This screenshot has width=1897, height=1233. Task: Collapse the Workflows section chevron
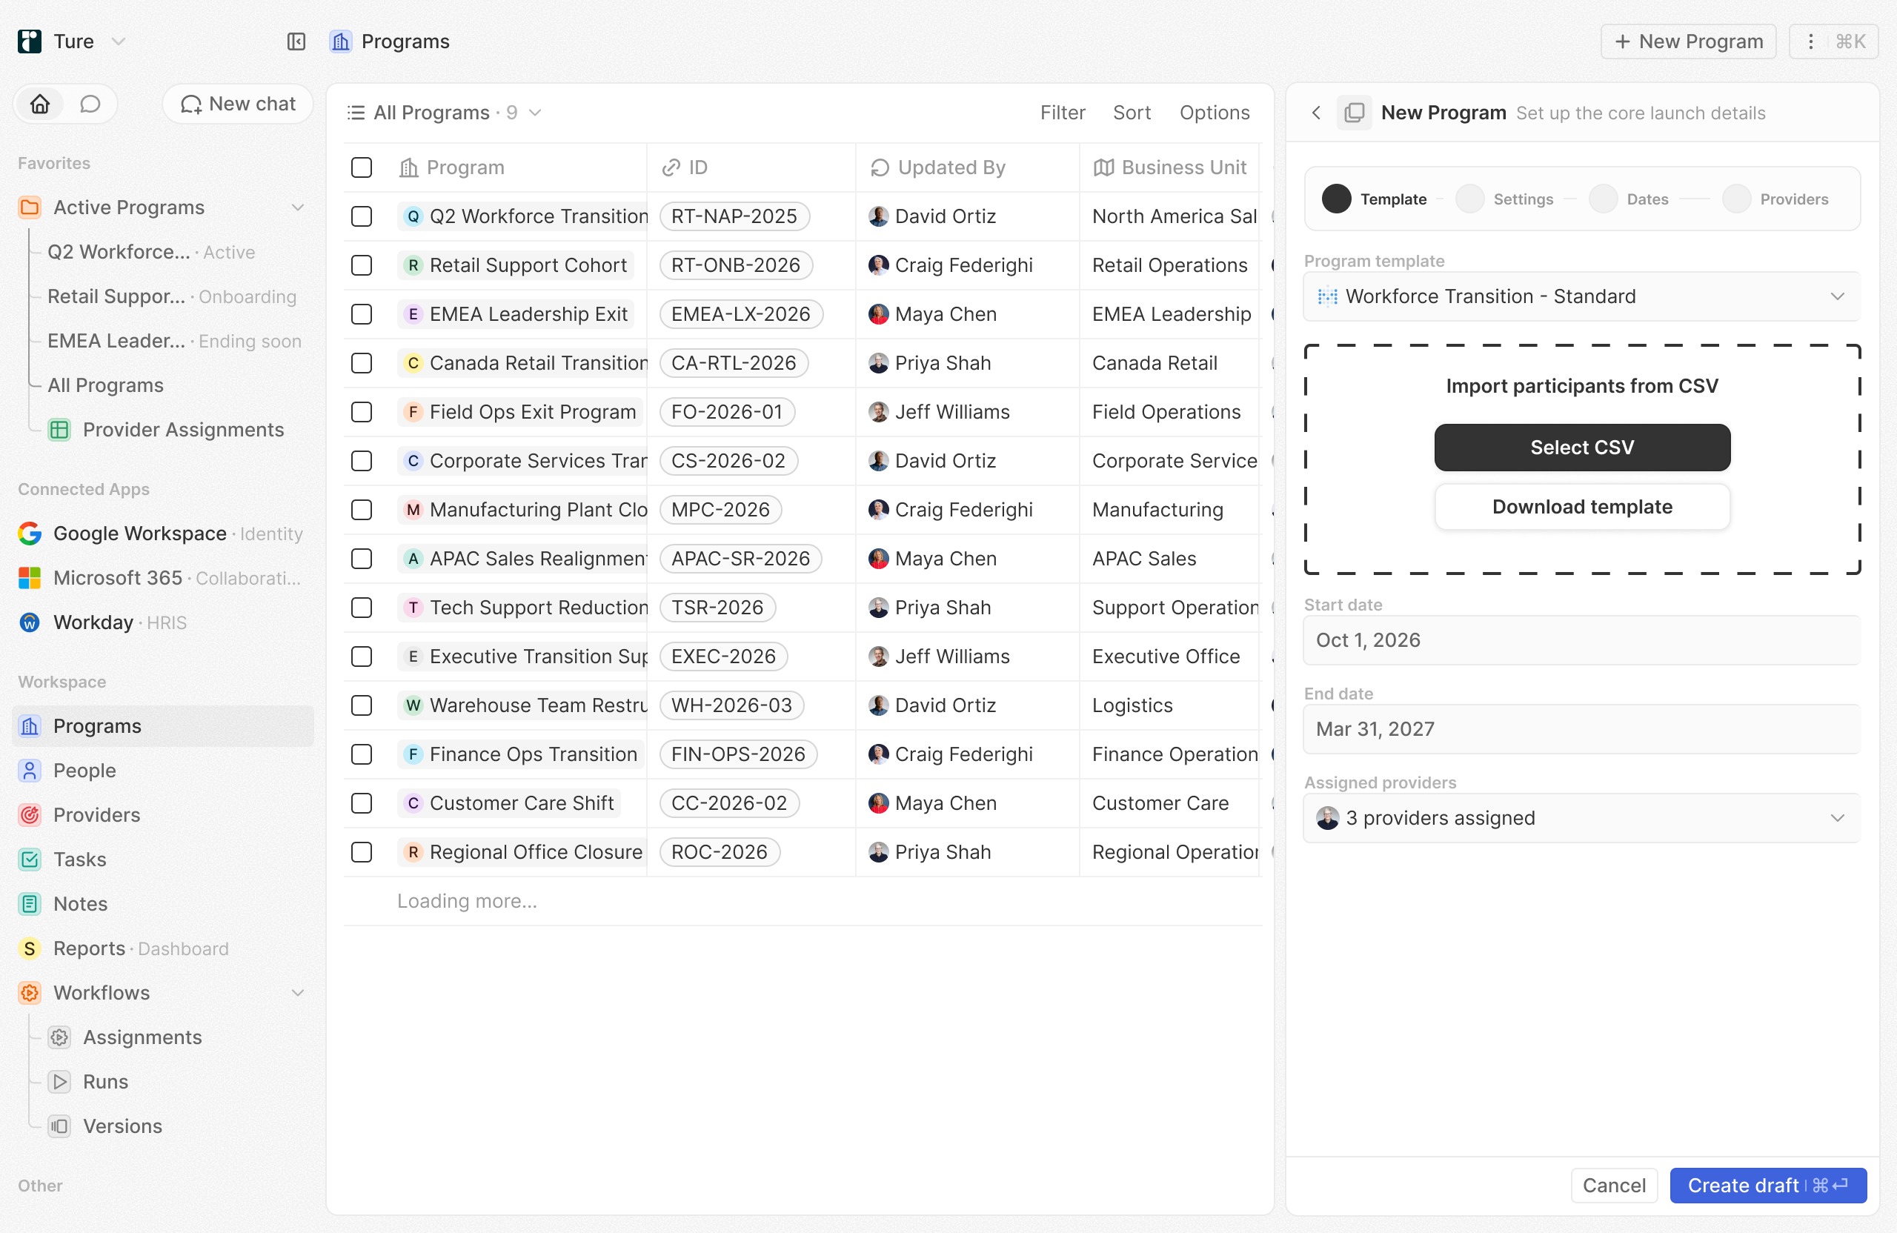pos(297,993)
